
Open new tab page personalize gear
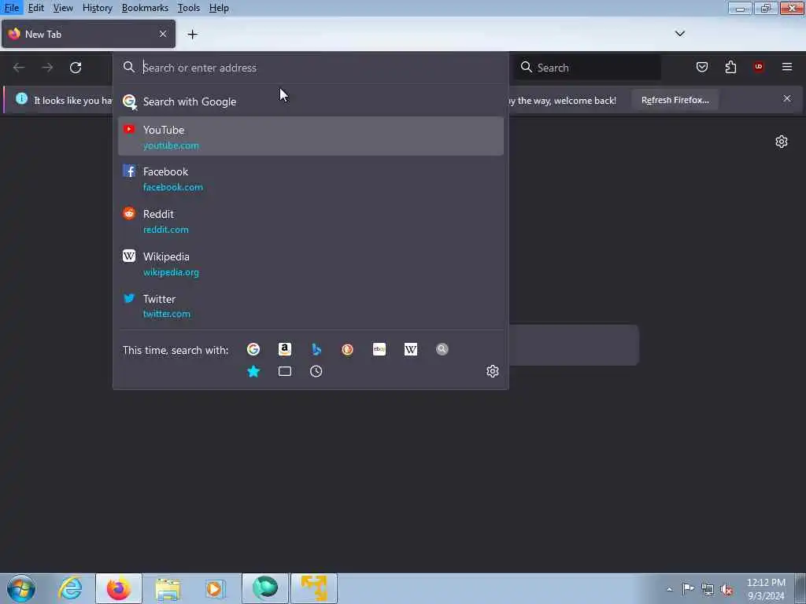tap(782, 142)
